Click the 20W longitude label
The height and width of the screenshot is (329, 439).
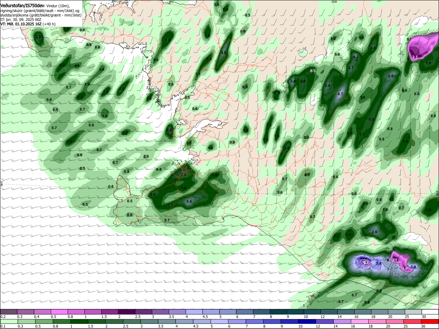click(334, 2)
